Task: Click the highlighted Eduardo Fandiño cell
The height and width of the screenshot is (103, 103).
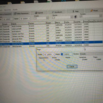Action: click(x=20, y=44)
